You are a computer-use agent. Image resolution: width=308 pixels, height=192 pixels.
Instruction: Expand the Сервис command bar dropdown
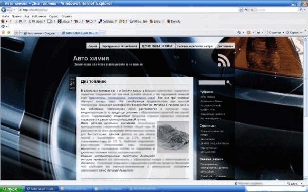(294, 33)
